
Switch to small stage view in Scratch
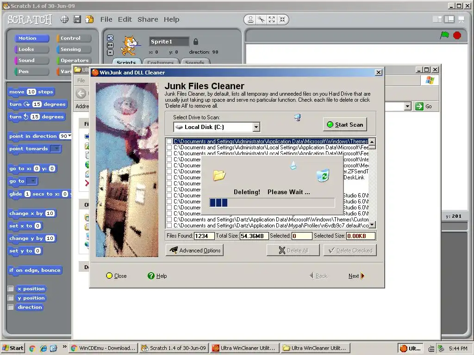coord(437,19)
